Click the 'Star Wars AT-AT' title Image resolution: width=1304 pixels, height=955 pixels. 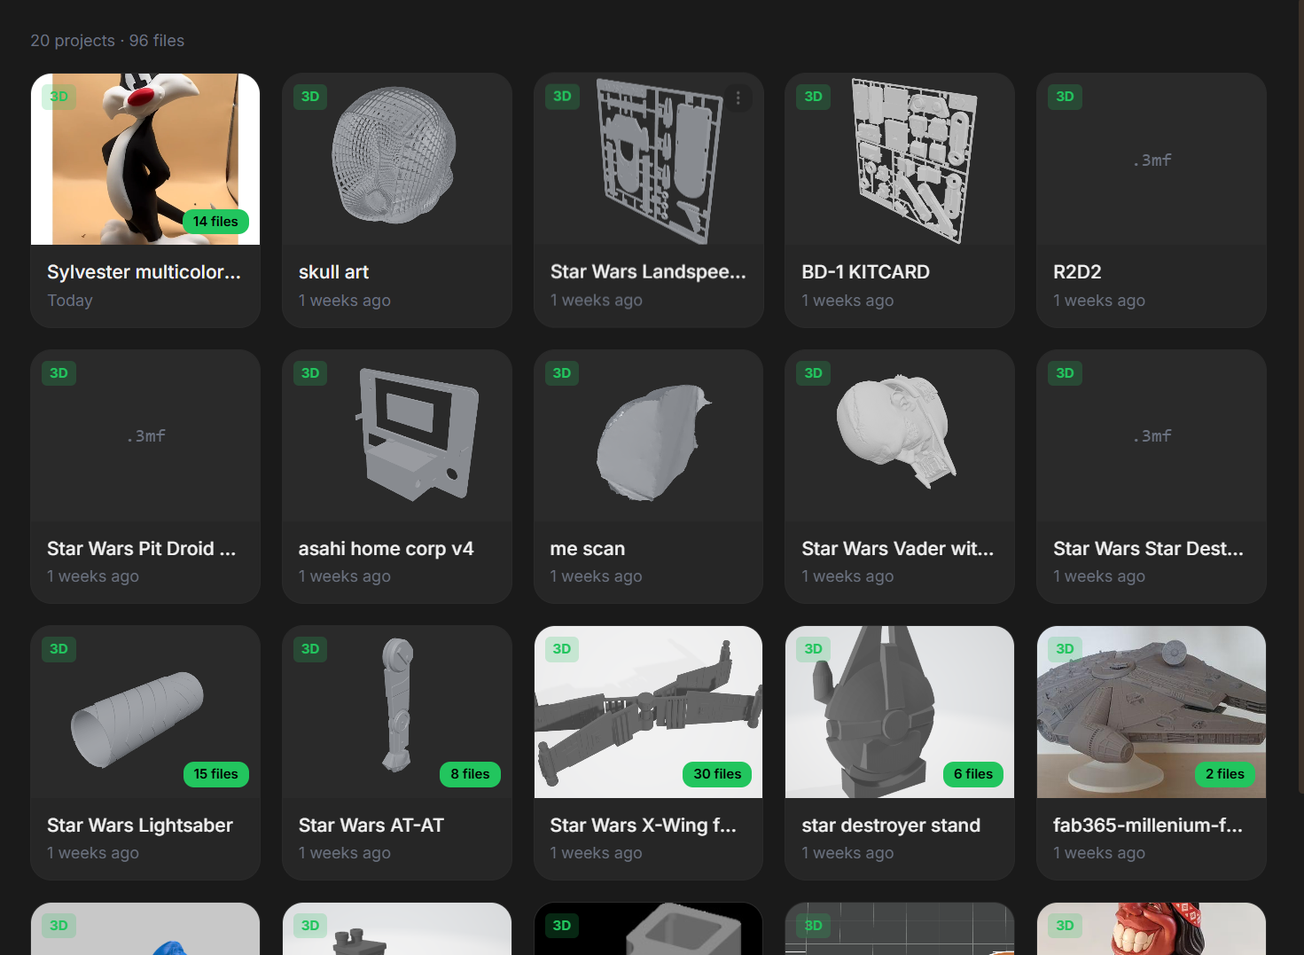[371, 826]
